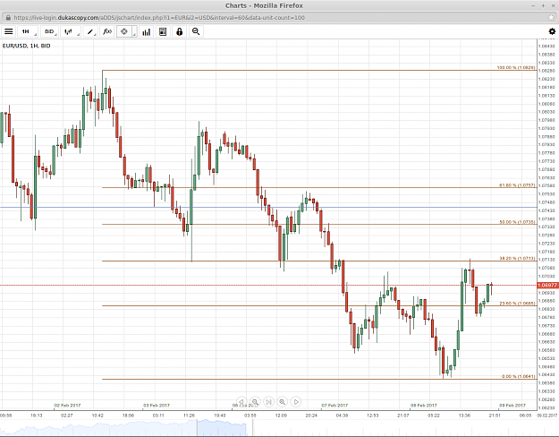Screen dimensions: 559x437
Task: Select the 100.00 % Fibonacci level label
Action: coord(516,67)
